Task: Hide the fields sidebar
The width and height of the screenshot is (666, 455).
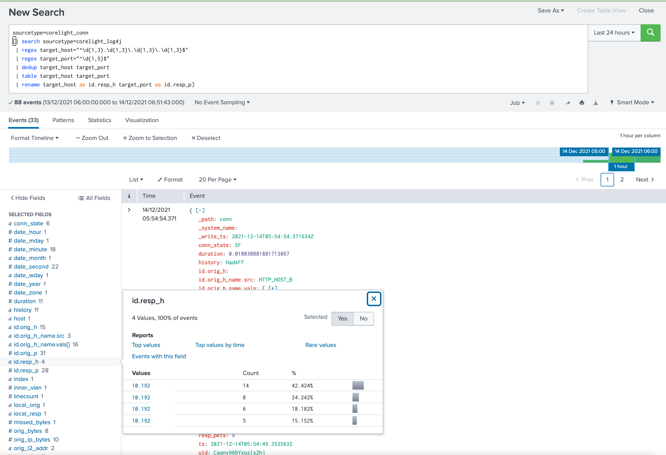Action: click(28, 198)
